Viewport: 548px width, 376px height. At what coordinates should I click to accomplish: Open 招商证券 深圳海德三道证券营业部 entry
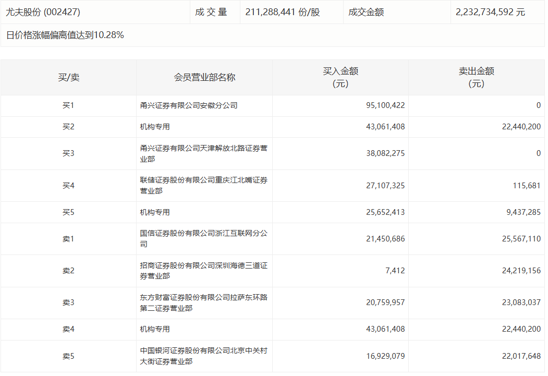(x=203, y=271)
